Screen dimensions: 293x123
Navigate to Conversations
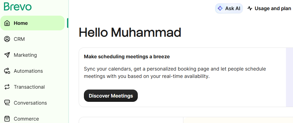click(x=30, y=103)
